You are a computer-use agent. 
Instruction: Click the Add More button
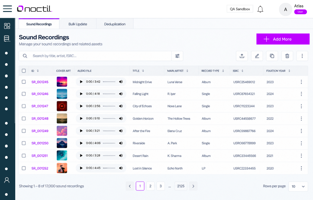(283, 39)
